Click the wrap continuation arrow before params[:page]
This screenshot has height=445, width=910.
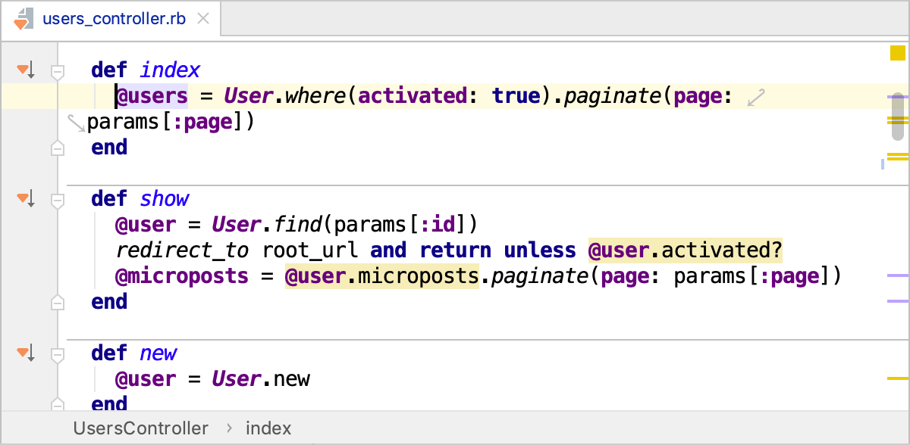point(76,121)
